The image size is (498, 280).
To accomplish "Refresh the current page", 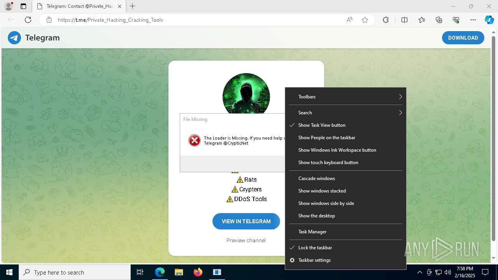I will (28, 20).
